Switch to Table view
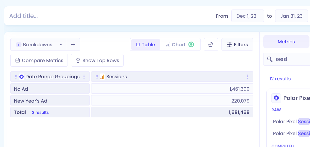 146,45
